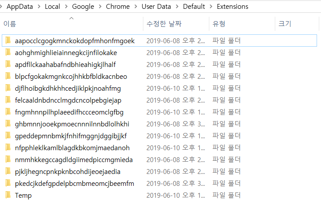Select folder name apdfllckaahabafndbhieahigkjlhalf
This screenshot has height=207, width=321.
[x=66, y=65]
